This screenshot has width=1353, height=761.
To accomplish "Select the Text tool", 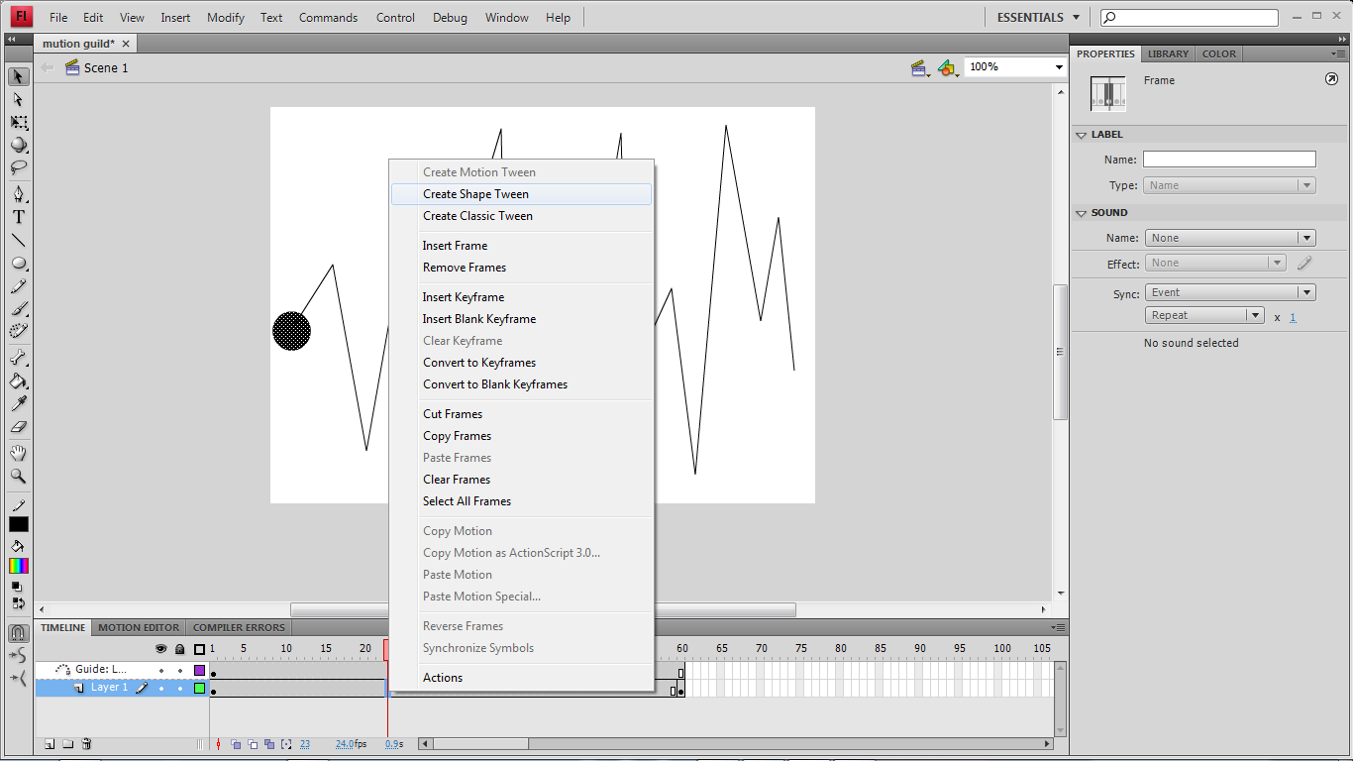I will click(17, 217).
